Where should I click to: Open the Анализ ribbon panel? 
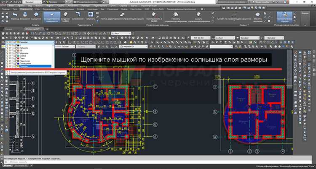point(305,13)
